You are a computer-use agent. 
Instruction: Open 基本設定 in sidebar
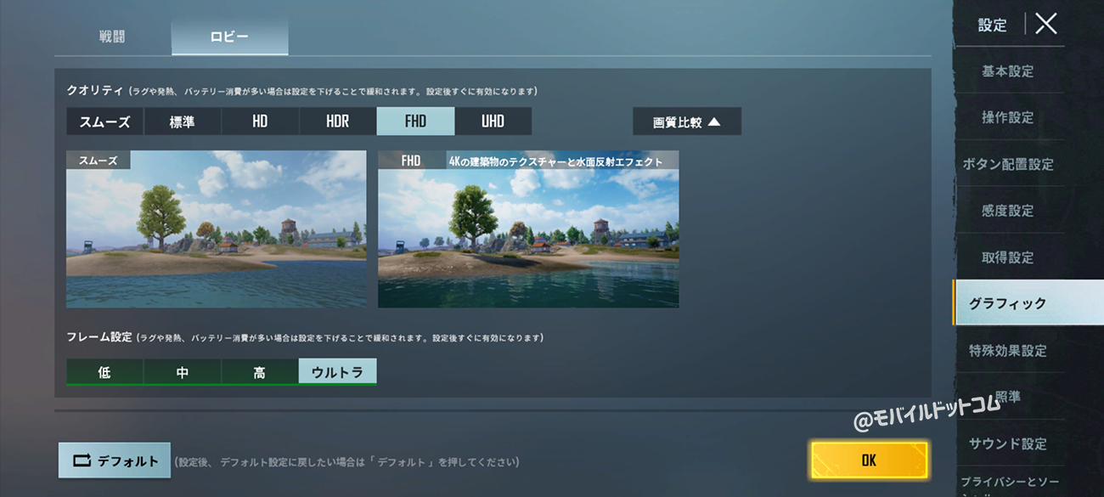click(1008, 71)
